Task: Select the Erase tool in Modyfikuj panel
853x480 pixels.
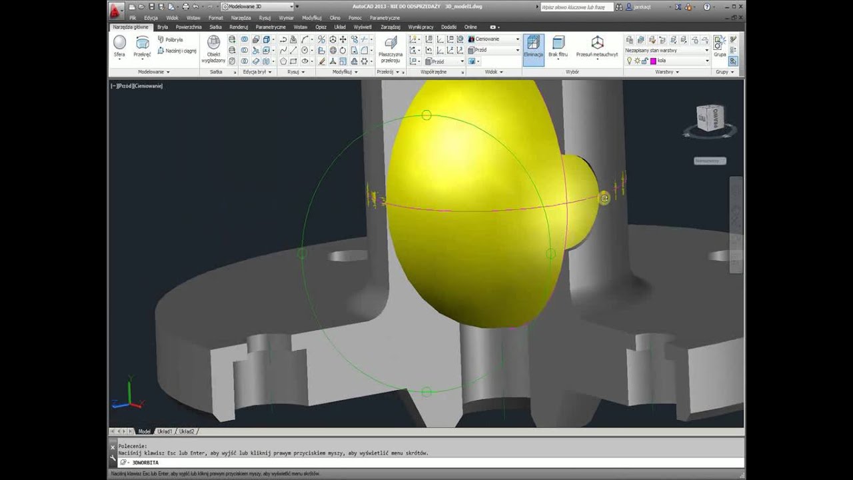Action: (x=322, y=61)
